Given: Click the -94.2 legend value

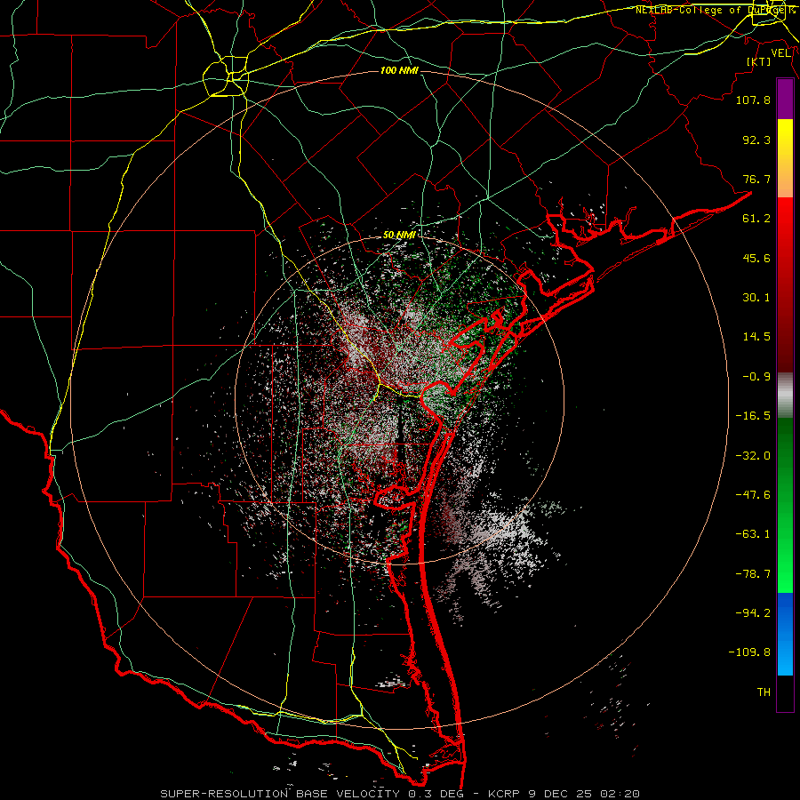Looking at the screenshot, I should (753, 613).
